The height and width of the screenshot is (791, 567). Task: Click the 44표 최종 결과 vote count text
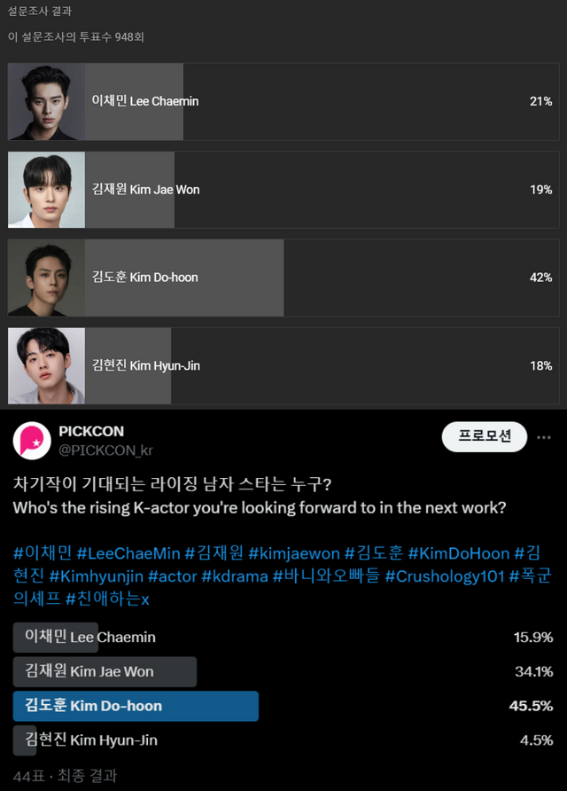(x=65, y=775)
